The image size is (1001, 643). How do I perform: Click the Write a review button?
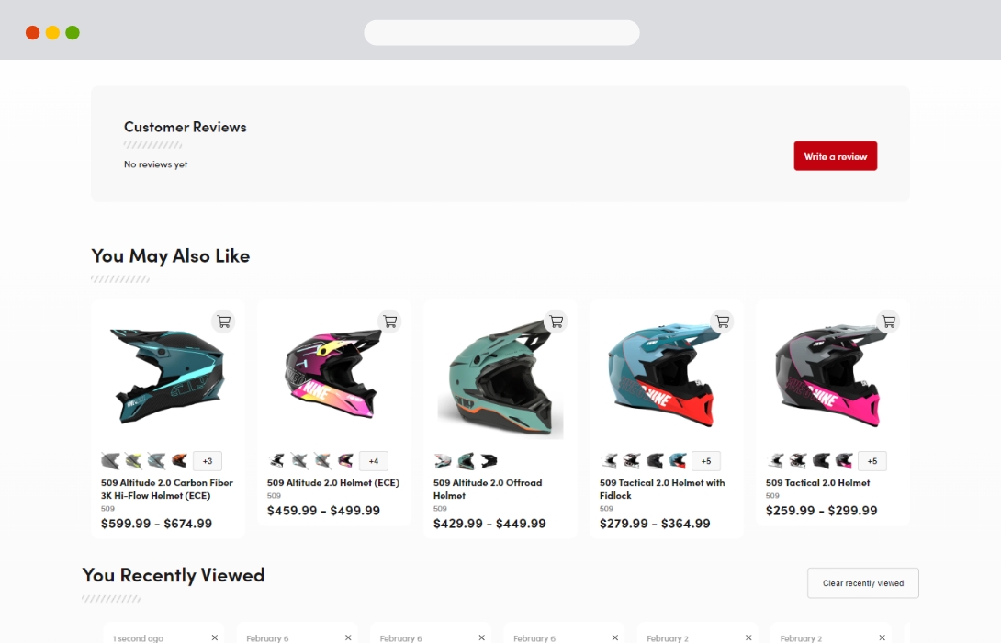coord(835,156)
